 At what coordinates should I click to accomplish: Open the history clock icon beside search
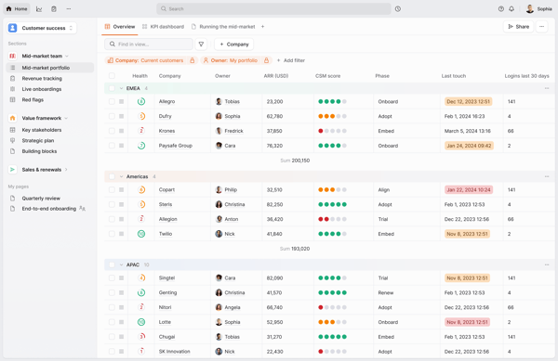pos(398,9)
